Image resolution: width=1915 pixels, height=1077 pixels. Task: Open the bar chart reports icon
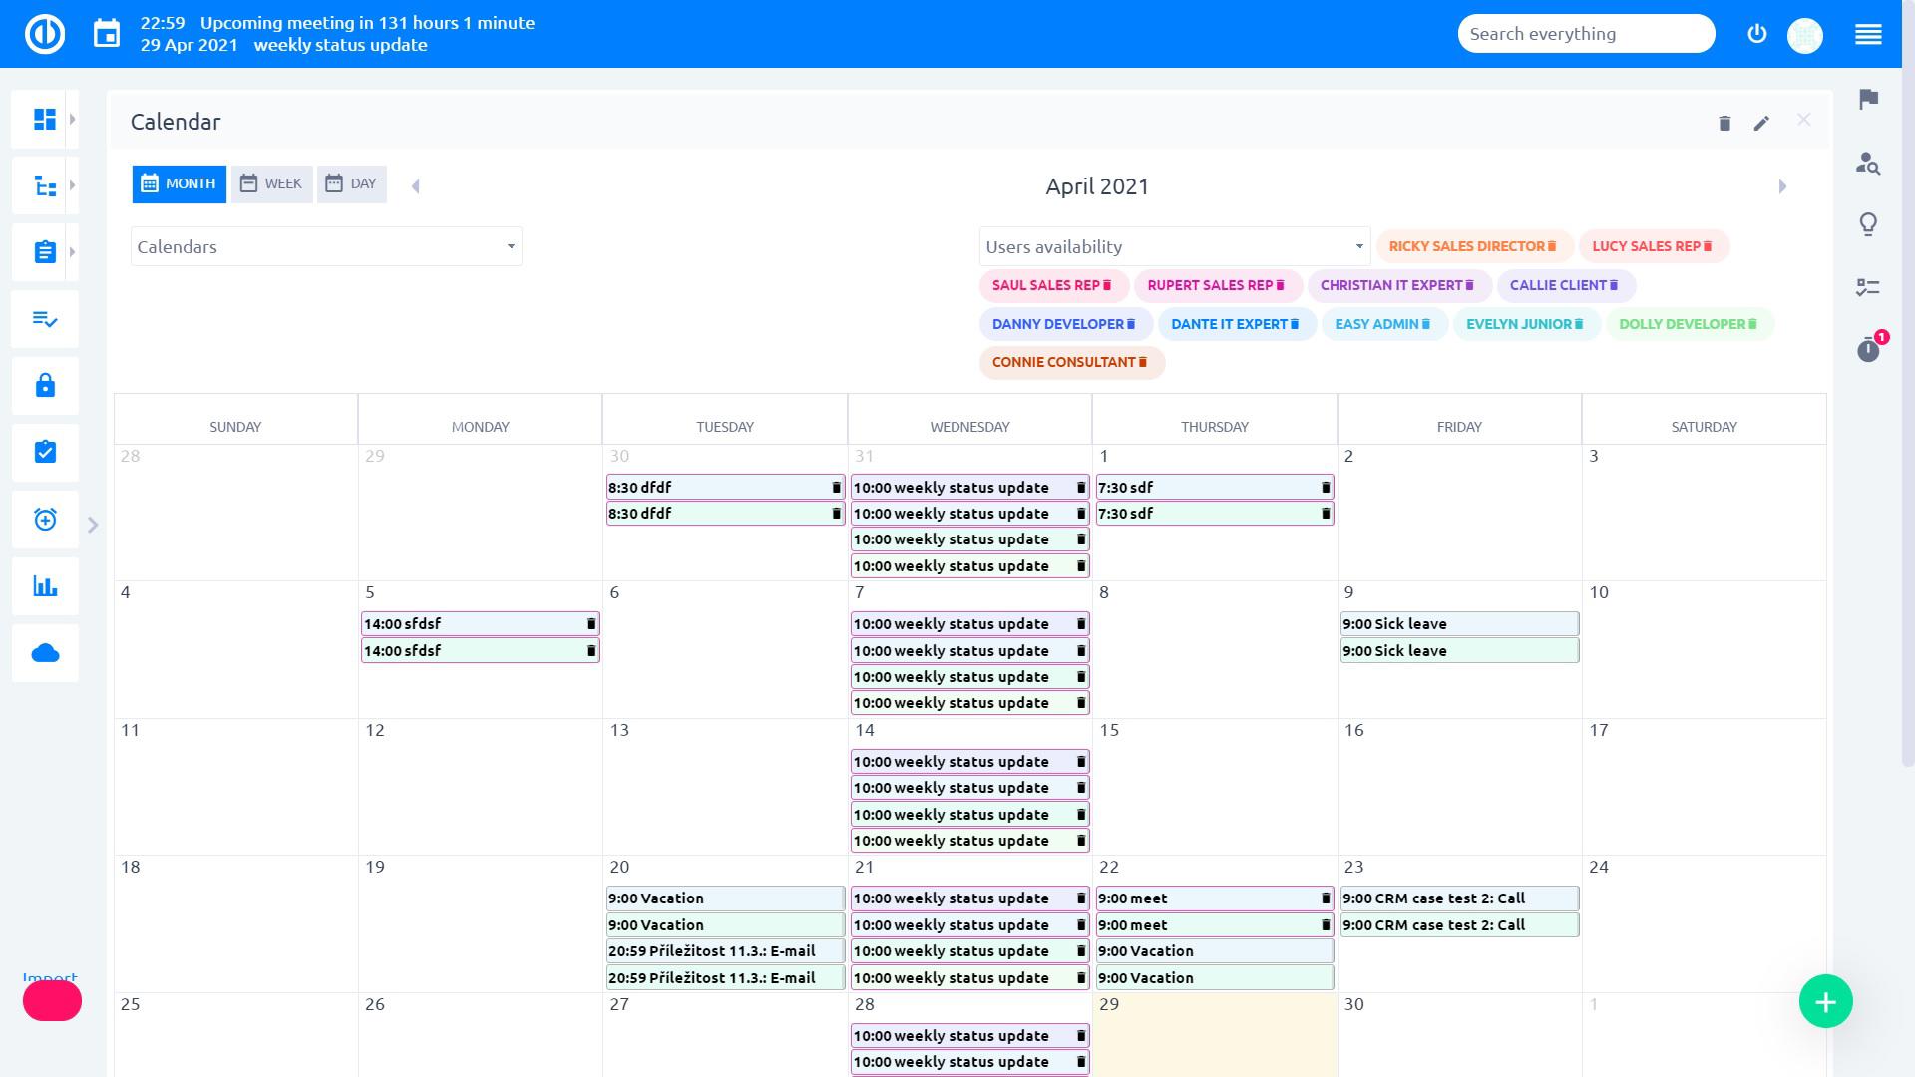(x=45, y=586)
